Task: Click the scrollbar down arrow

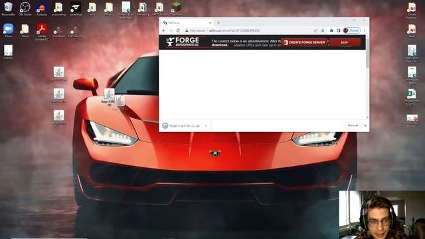Action: pos(367,118)
